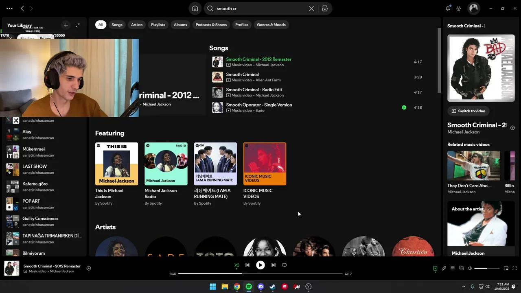Open Smooth Operator - Single Version

[317, 107]
